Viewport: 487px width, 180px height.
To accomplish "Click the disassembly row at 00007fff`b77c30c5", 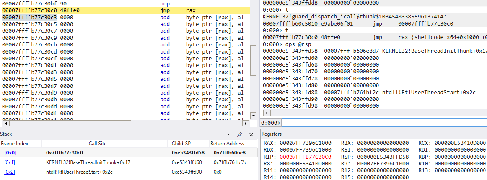I will pos(125,24).
